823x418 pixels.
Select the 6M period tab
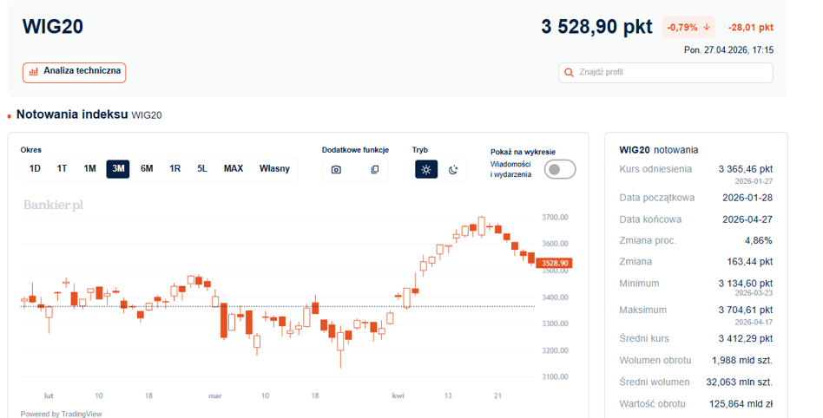tap(147, 169)
